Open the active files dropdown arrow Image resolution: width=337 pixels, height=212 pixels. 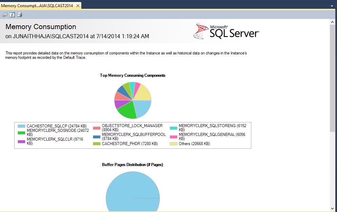(332, 6)
